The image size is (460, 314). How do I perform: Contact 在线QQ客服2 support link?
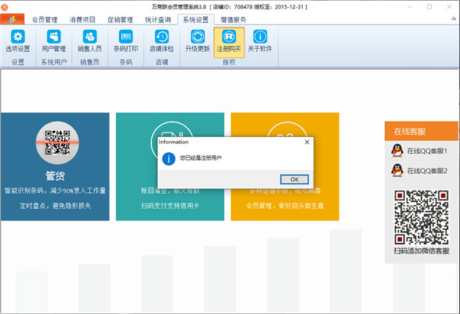pos(427,171)
